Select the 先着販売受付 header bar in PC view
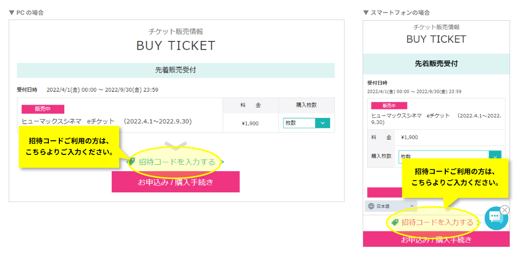Screen dimensions: 519x259 [176, 70]
